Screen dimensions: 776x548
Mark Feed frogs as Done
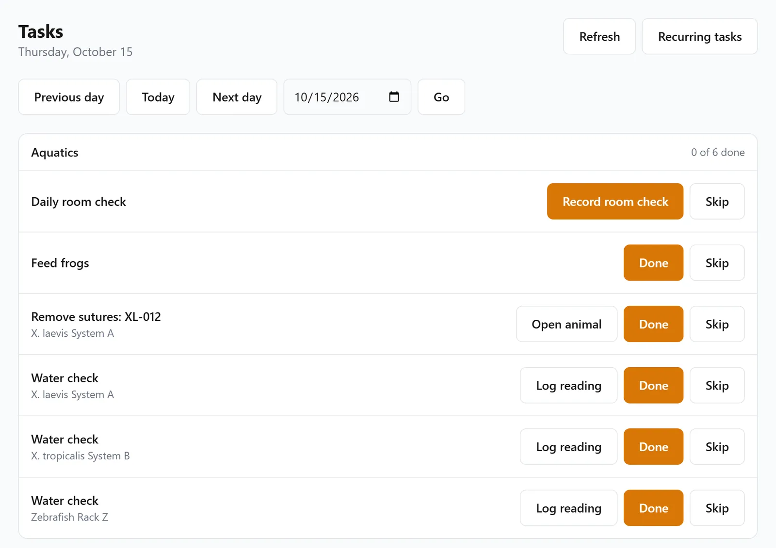coord(653,263)
